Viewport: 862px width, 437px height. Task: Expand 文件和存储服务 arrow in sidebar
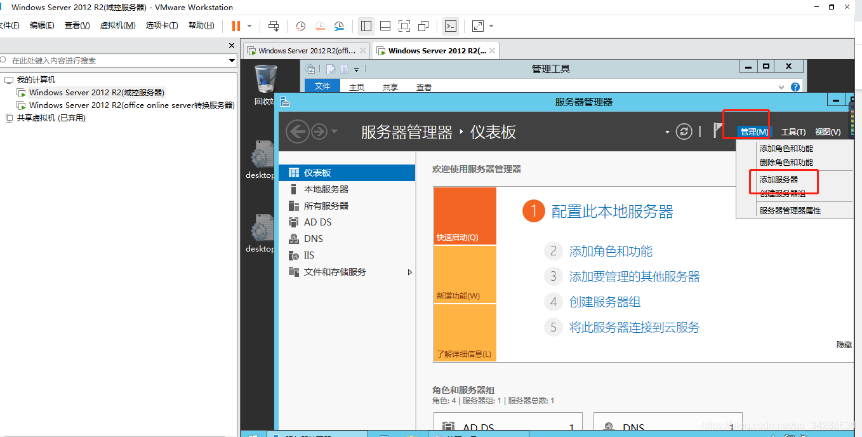pos(409,272)
